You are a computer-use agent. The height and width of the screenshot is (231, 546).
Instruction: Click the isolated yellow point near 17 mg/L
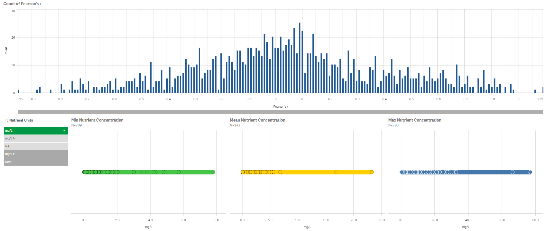(x=336, y=172)
